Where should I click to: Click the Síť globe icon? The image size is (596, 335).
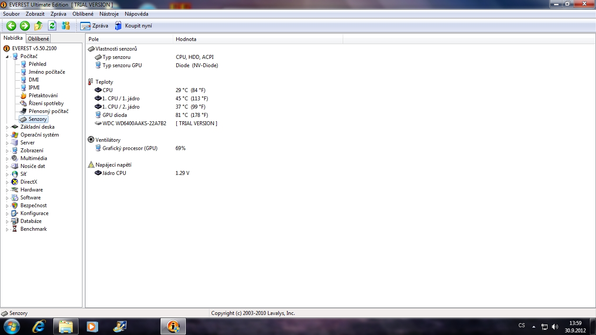tap(15, 174)
